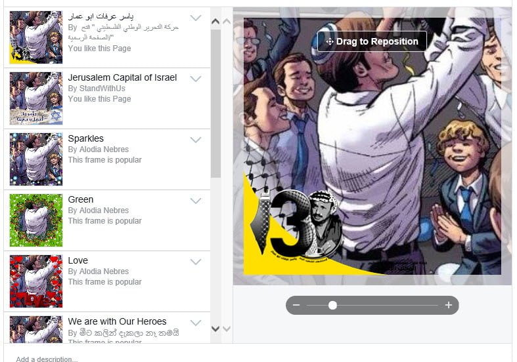The height and width of the screenshot is (362, 517).
Task: Click the zoom slider handle
Action: pos(332,306)
